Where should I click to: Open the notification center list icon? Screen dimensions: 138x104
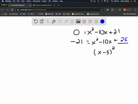tap(135, 1)
